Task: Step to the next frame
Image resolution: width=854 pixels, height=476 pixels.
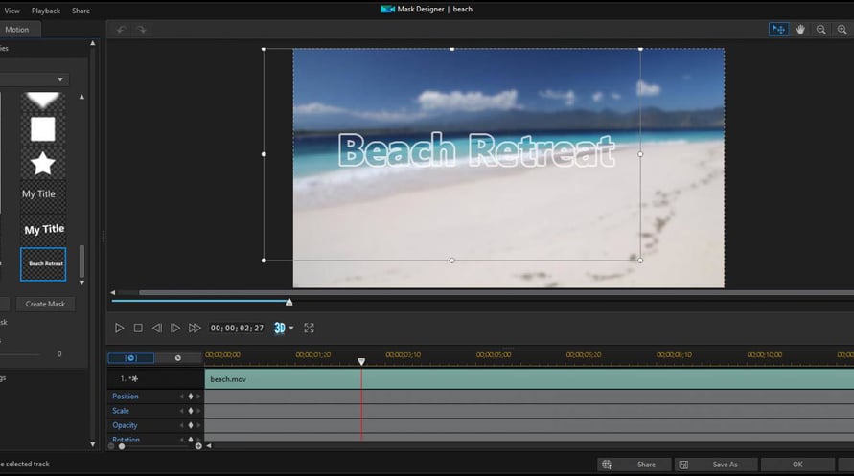Action: click(x=175, y=329)
